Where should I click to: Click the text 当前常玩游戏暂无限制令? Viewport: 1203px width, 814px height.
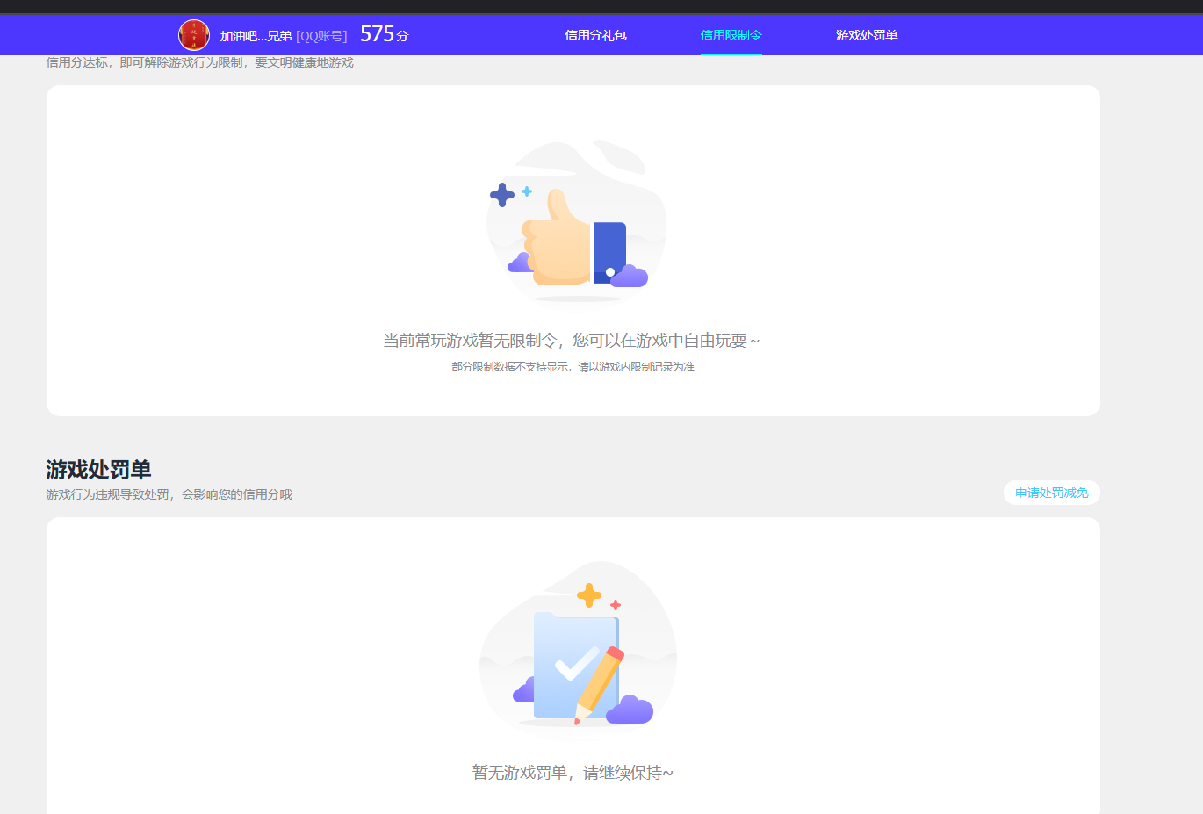[470, 341]
